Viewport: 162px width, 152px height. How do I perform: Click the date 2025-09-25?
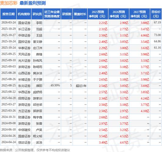pyautogui.click(x=9, y=54)
